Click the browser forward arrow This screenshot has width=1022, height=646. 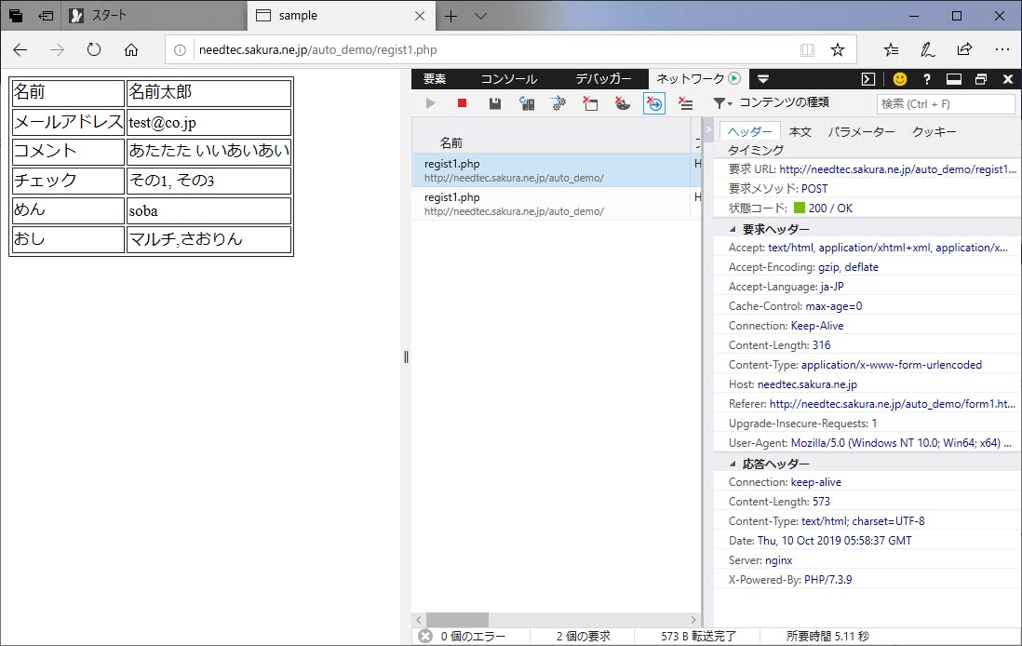58,49
